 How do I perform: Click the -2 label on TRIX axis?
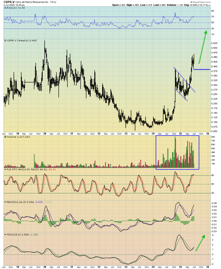pos(212,264)
